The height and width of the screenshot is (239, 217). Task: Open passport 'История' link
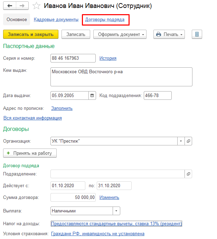point(108,58)
